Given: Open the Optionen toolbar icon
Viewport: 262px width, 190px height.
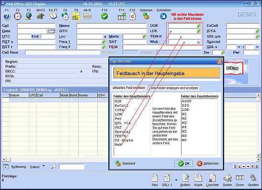Looking at the screenshot, I should coord(146,16).
